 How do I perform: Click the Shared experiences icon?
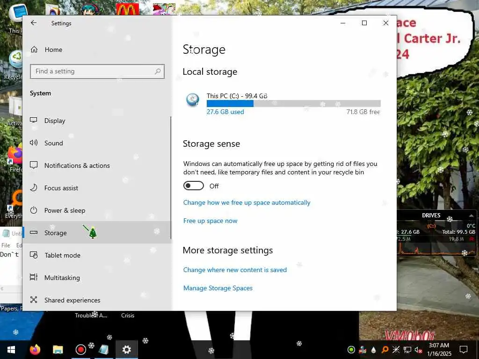(34, 300)
